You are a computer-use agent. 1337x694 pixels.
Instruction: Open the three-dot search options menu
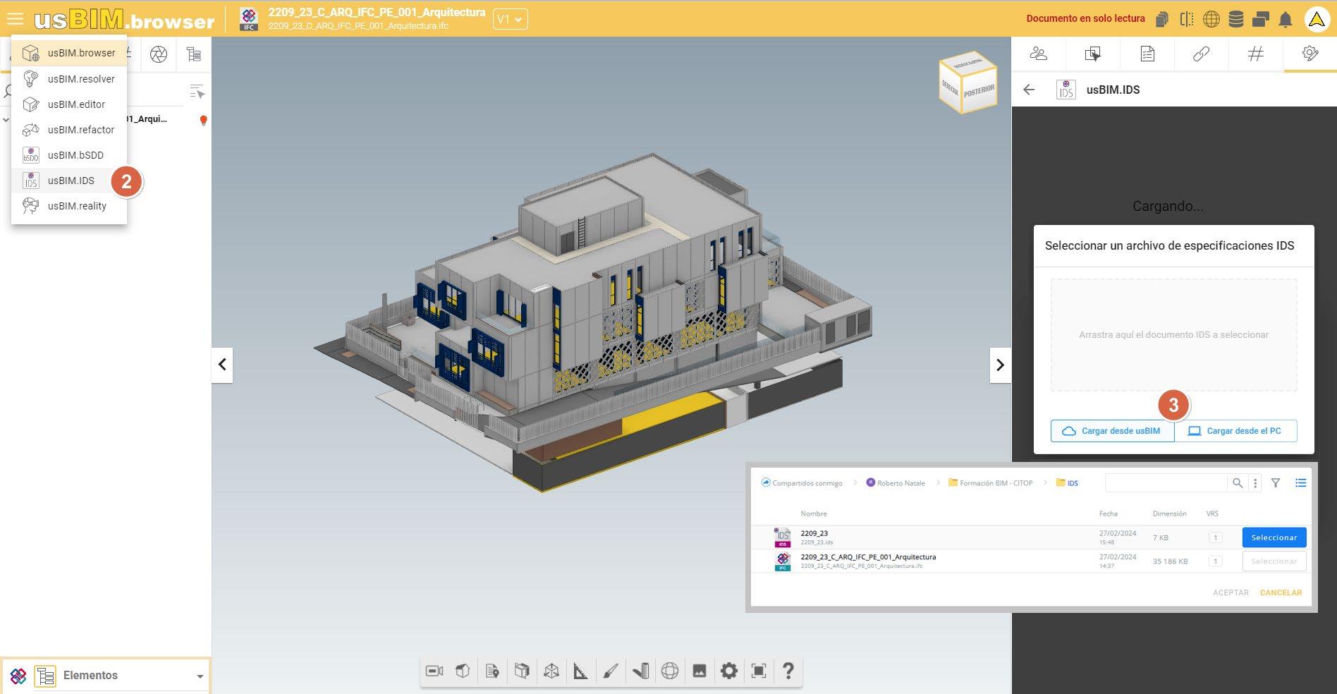tap(1255, 483)
